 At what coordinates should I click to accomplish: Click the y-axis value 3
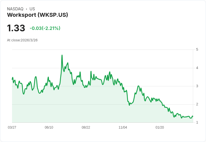coord(197,86)
